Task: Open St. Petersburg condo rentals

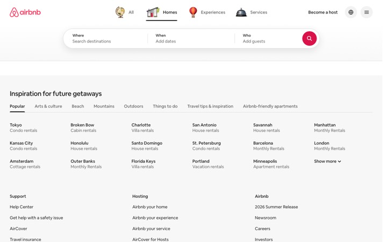Action: coord(206,146)
